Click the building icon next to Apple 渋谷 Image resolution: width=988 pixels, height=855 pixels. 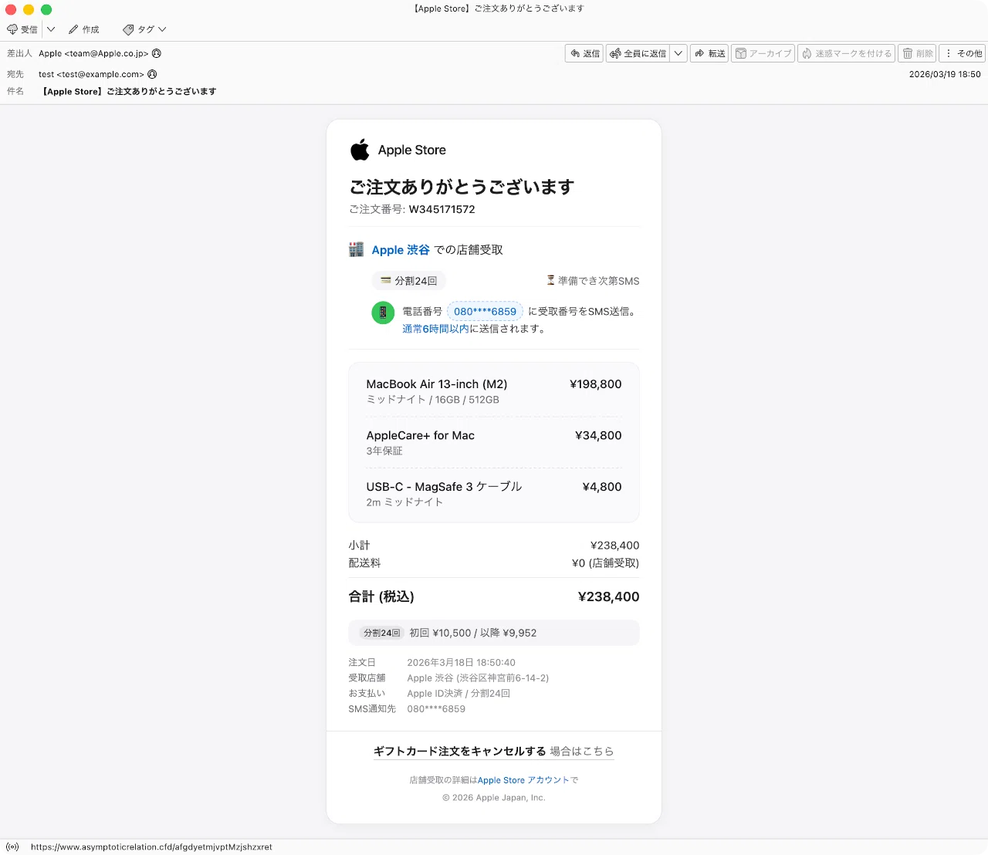pos(356,249)
